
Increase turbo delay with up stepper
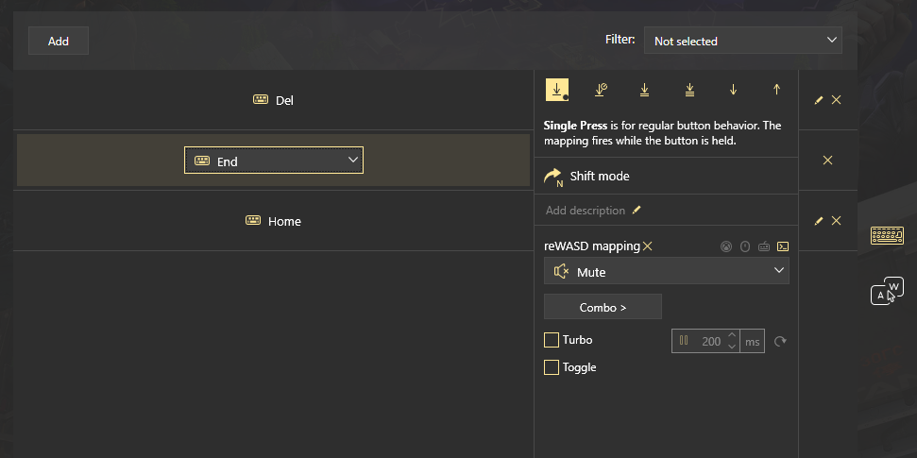(732, 335)
